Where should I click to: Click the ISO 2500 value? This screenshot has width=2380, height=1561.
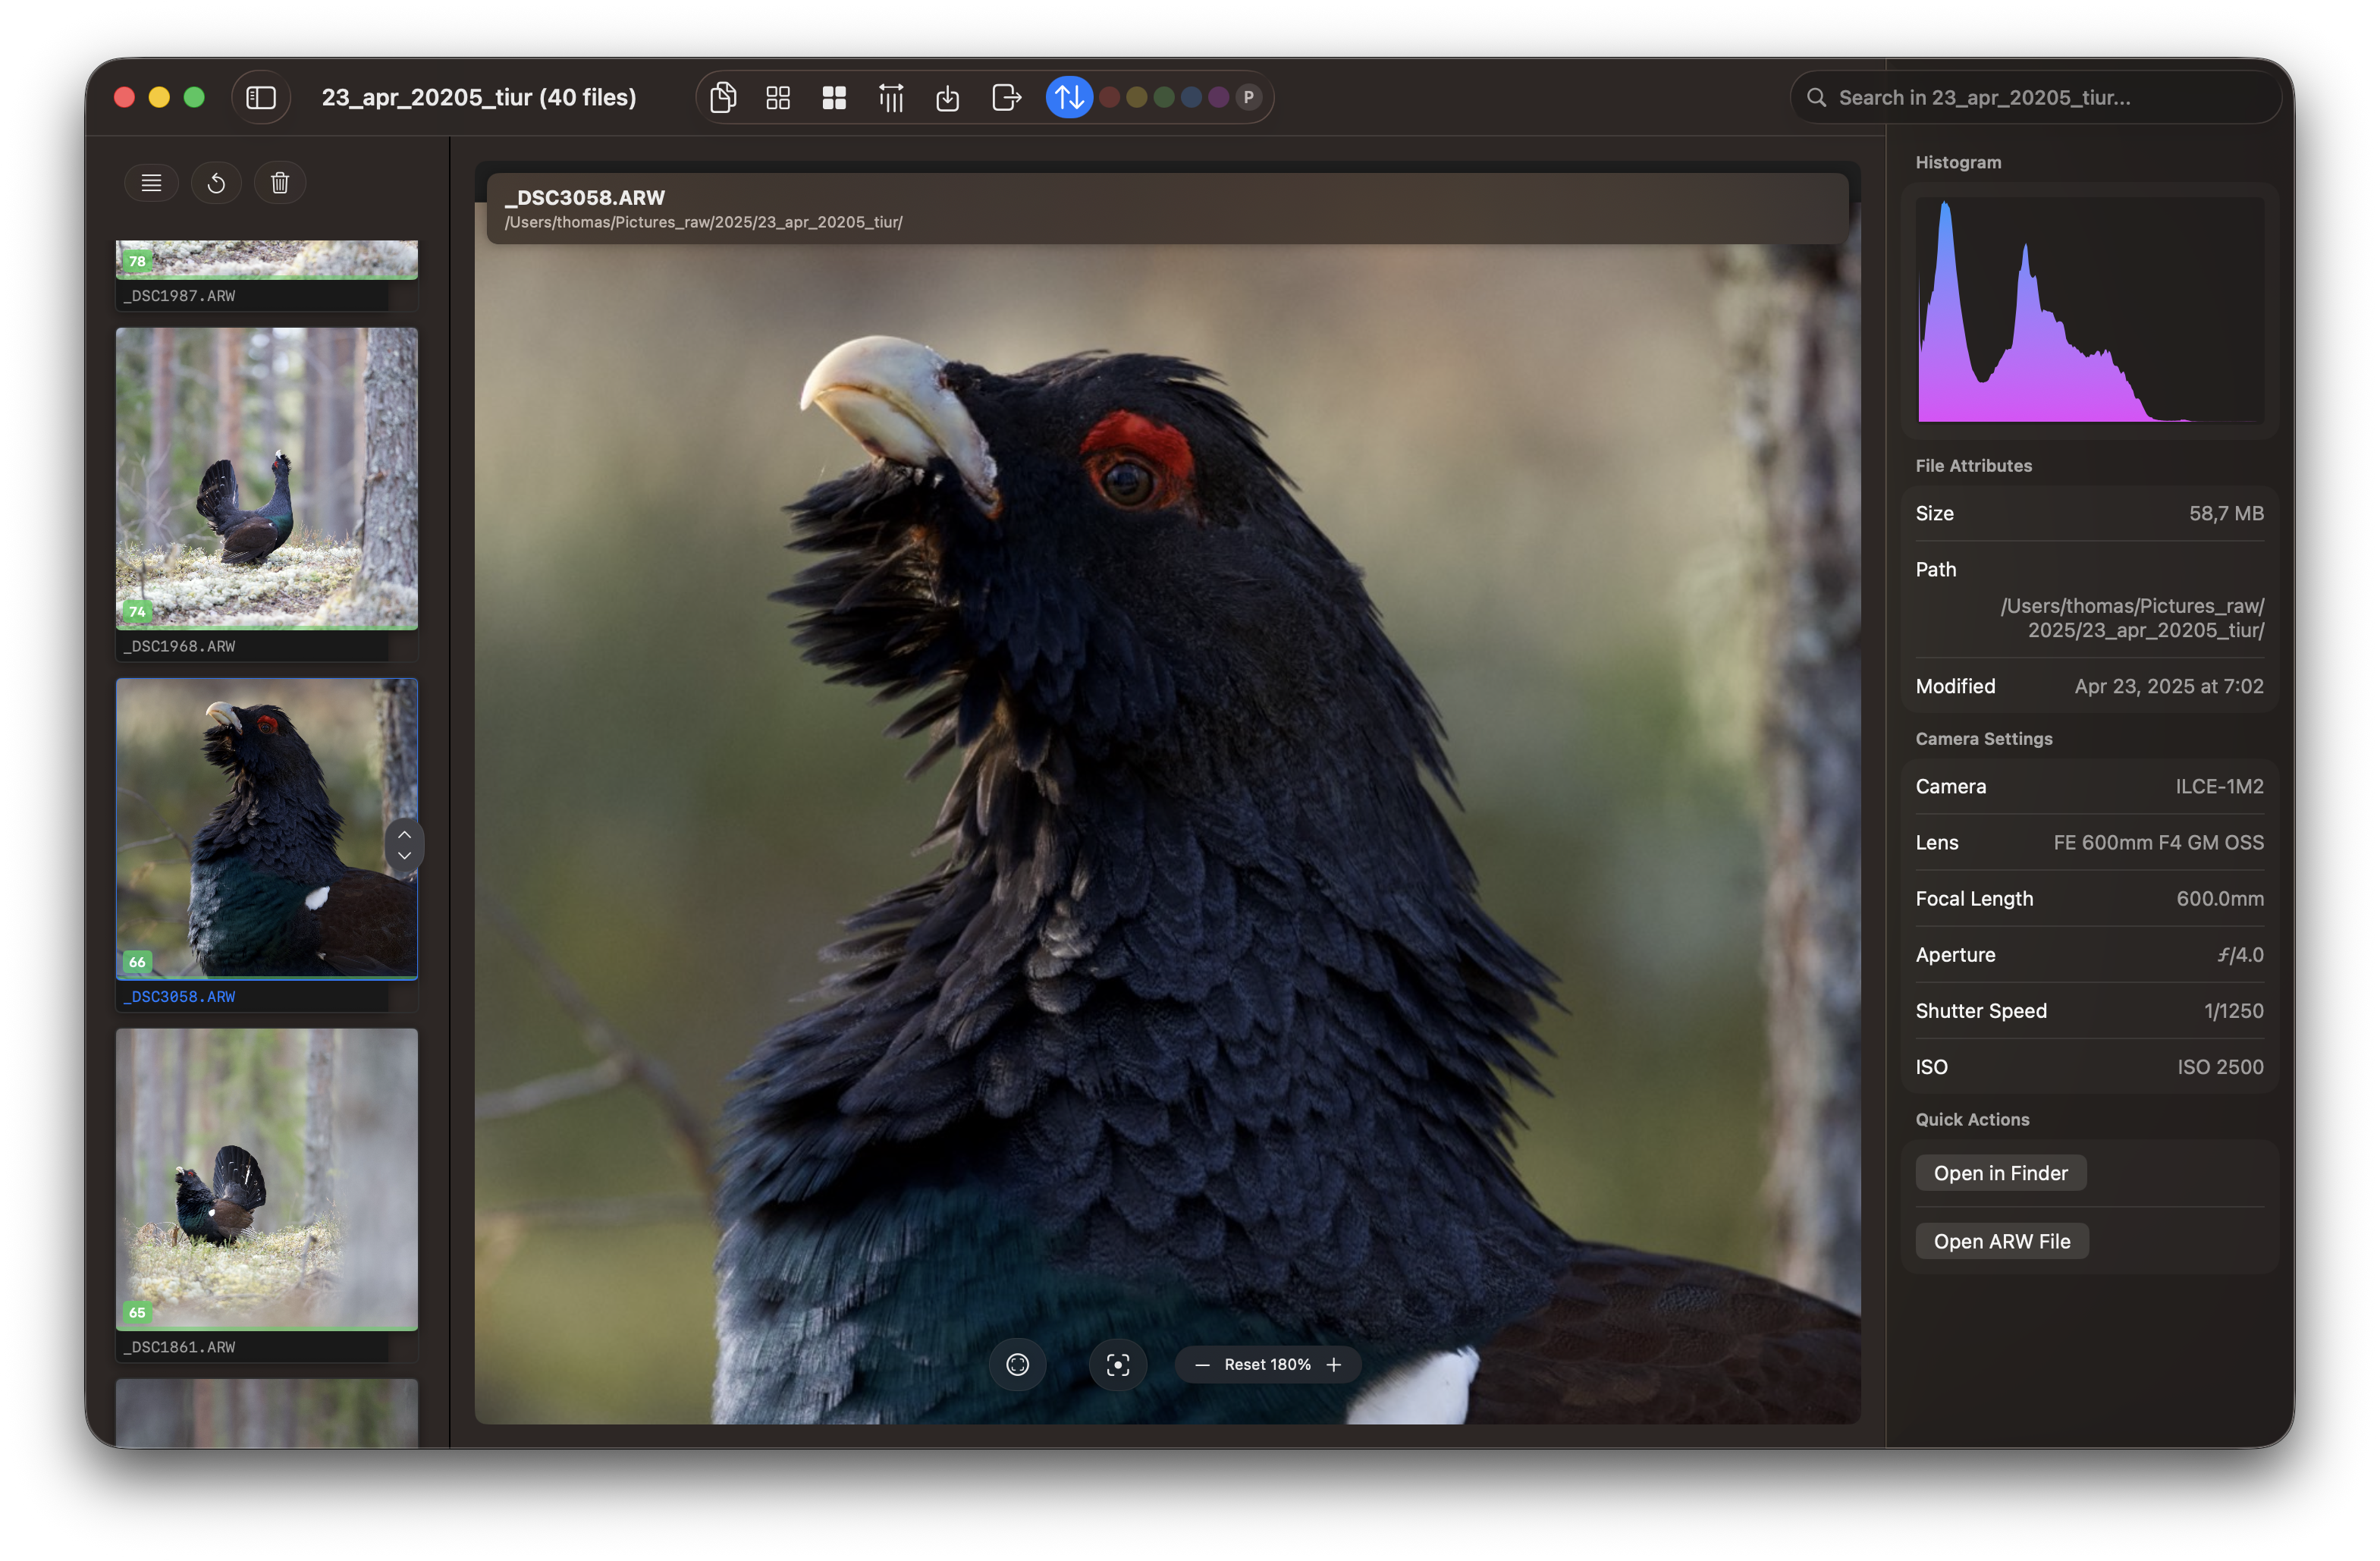(x=2220, y=1067)
